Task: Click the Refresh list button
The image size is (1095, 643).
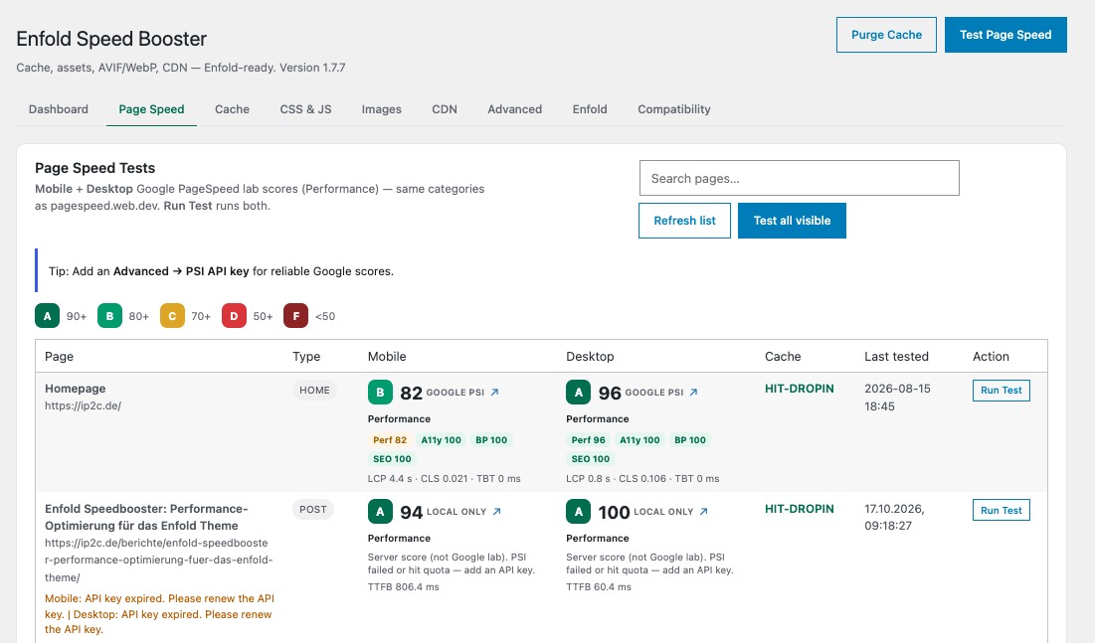Action: pyautogui.click(x=684, y=221)
